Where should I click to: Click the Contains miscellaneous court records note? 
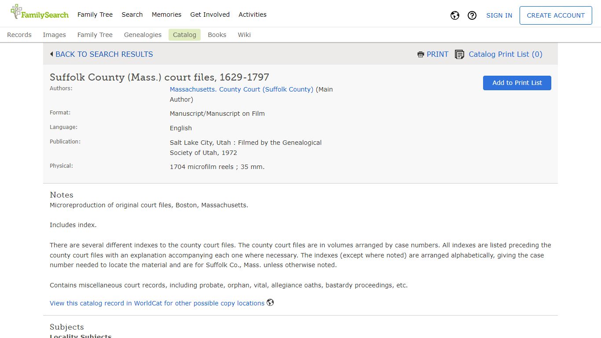[x=229, y=285]
